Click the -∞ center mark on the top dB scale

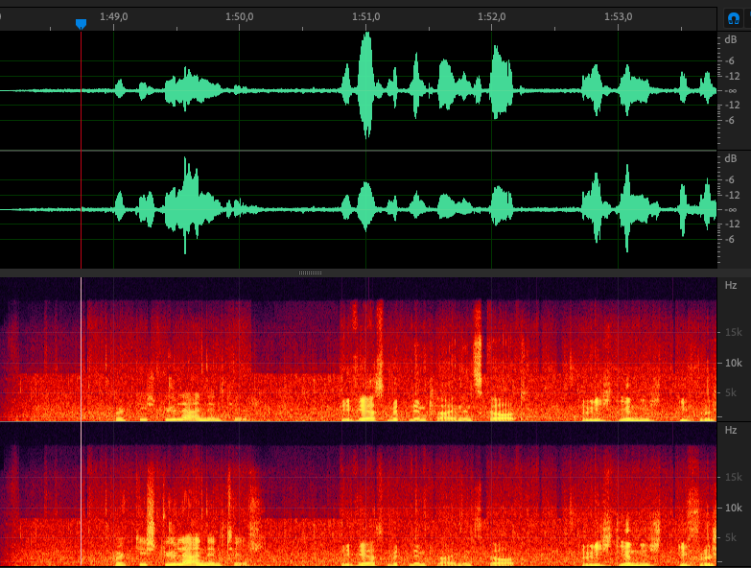pyautogui.click(x=731, y=91)
